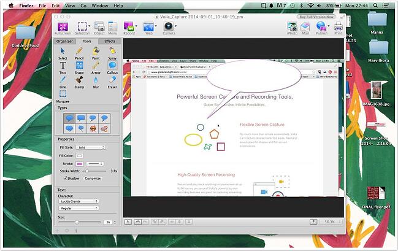Open the Window menu

(x=100, y=6)
